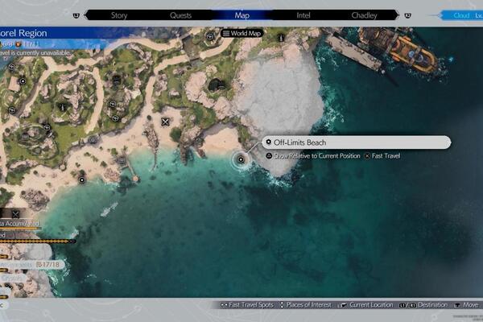
Task: Click the Current Location hint
Action: tap(365, 305)
